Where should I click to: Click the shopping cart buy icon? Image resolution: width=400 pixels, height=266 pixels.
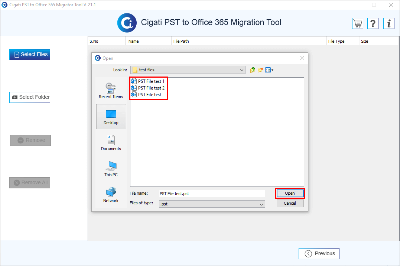point(358,23)
